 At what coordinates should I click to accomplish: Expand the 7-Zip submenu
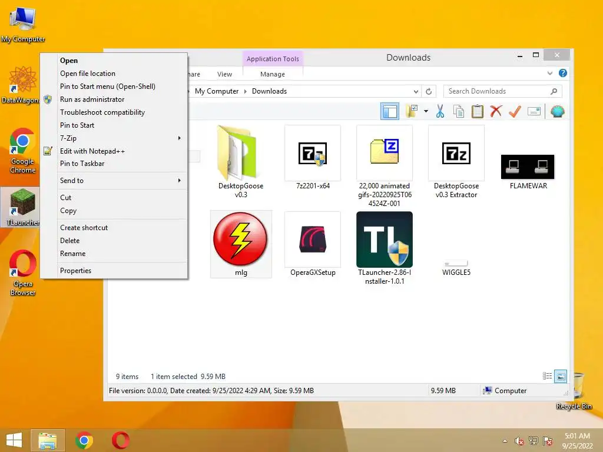point(114,138)
